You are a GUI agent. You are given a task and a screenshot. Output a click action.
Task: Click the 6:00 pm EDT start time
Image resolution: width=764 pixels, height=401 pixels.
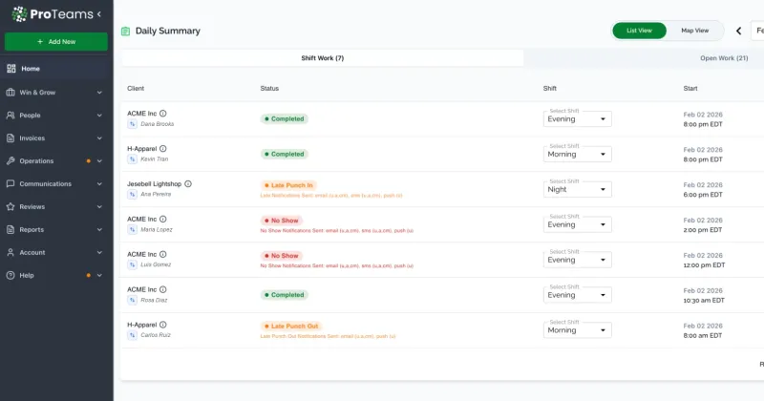click(703, 195)
